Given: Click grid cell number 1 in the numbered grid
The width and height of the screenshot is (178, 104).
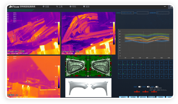Looking at the screenshot, I should 120,63.
